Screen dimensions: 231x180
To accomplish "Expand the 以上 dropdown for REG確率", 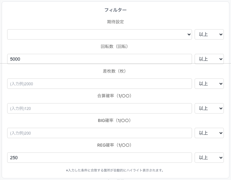I will tap(209, 158).
